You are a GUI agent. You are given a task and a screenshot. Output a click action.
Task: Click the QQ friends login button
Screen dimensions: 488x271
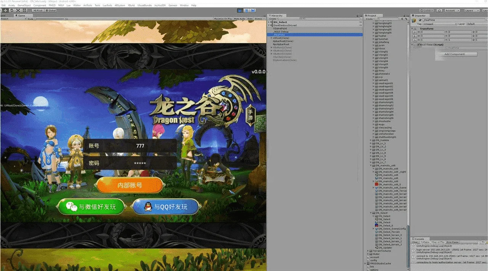tap(165, 207)
